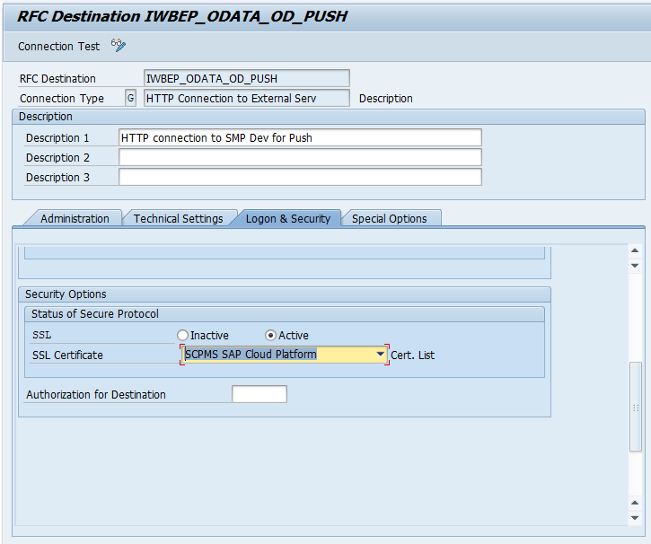The image size is (651, 544).
Task: Switch to the Administration tab
Action: pos(75,218)
